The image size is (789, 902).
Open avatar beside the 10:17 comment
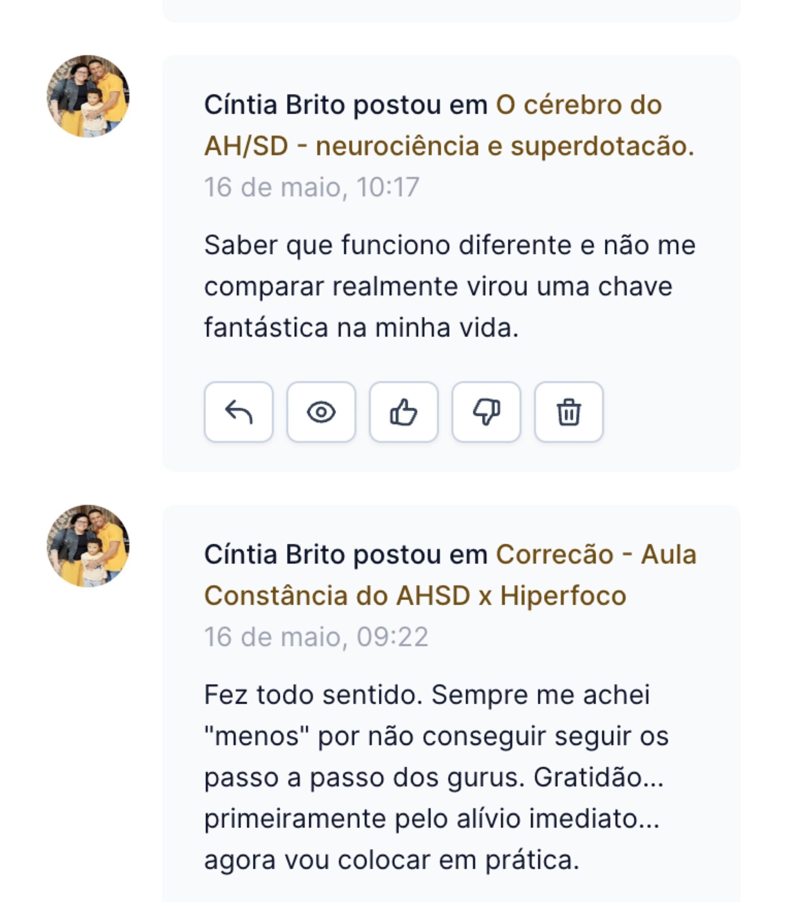[88, 96]
